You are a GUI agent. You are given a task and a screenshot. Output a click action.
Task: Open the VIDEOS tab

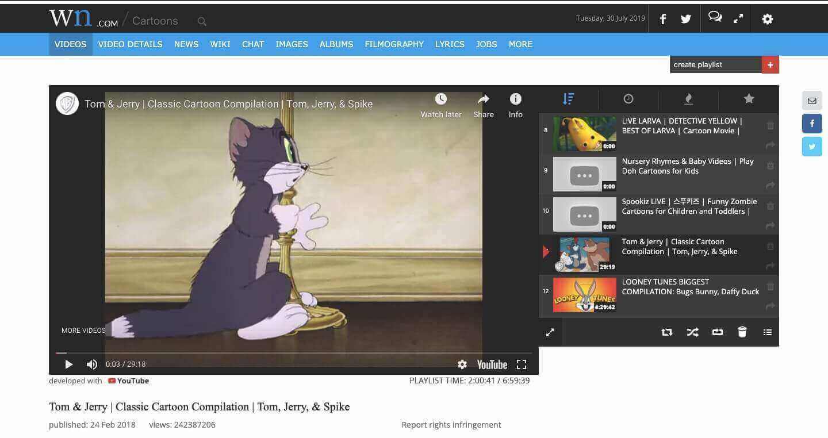[x=71, y=44]
